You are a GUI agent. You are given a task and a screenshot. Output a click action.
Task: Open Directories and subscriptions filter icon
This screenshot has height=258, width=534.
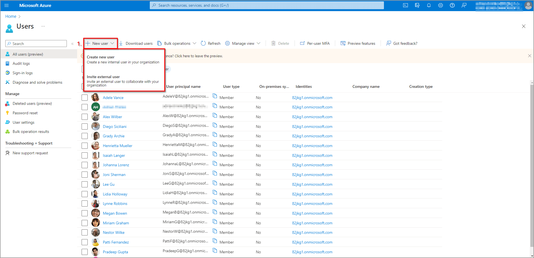pyautogui.click(x=417, y=5)
